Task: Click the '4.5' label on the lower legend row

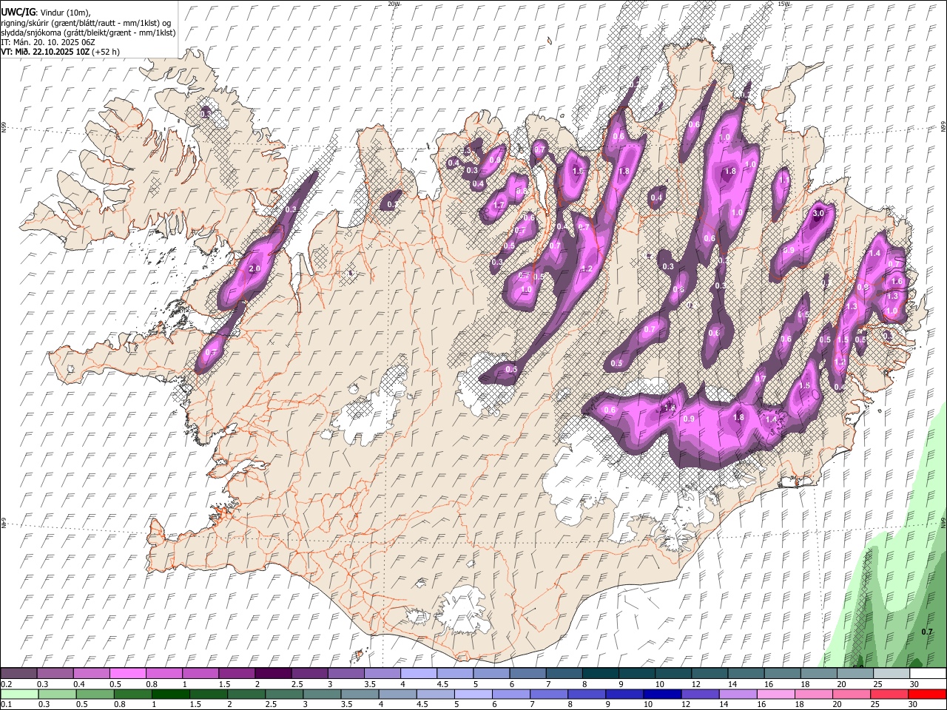Action: click(x=422, y=704)
